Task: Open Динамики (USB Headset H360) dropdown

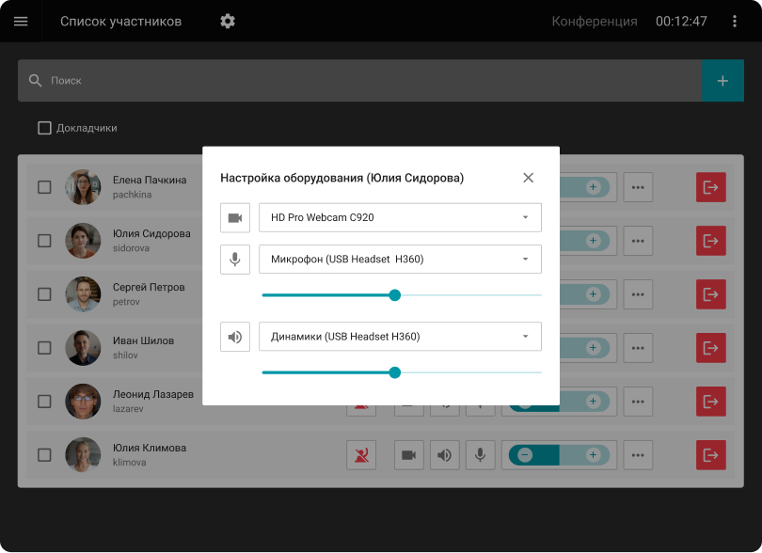Action: tap(400, 336)
